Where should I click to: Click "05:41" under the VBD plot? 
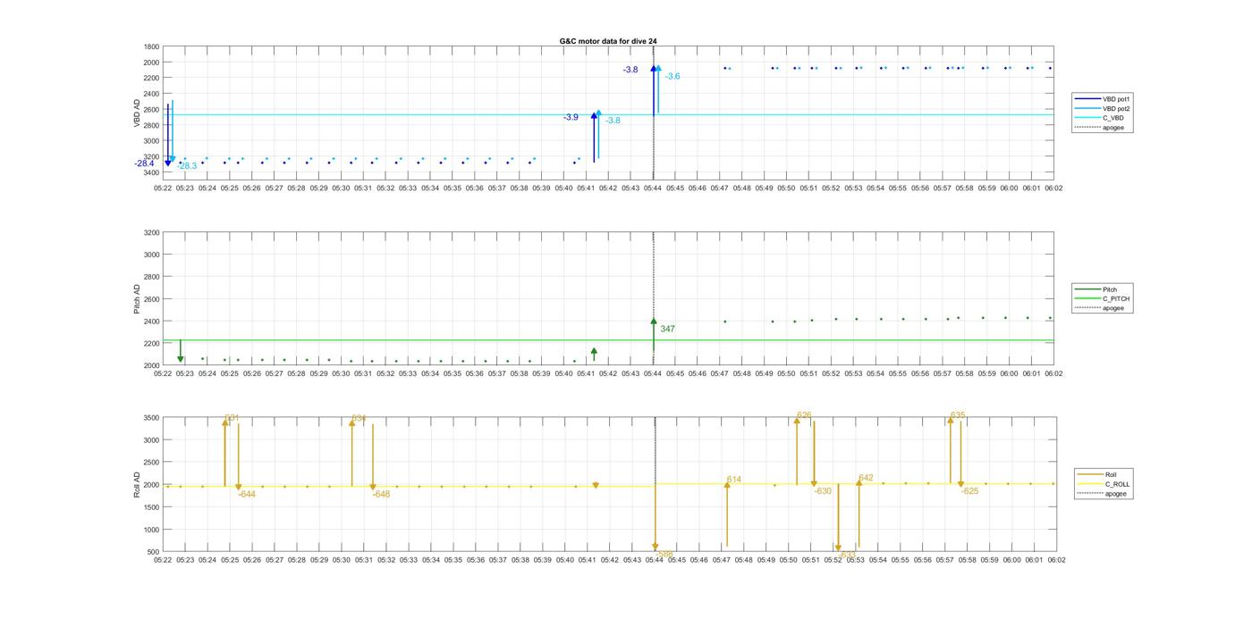[586, 188]
